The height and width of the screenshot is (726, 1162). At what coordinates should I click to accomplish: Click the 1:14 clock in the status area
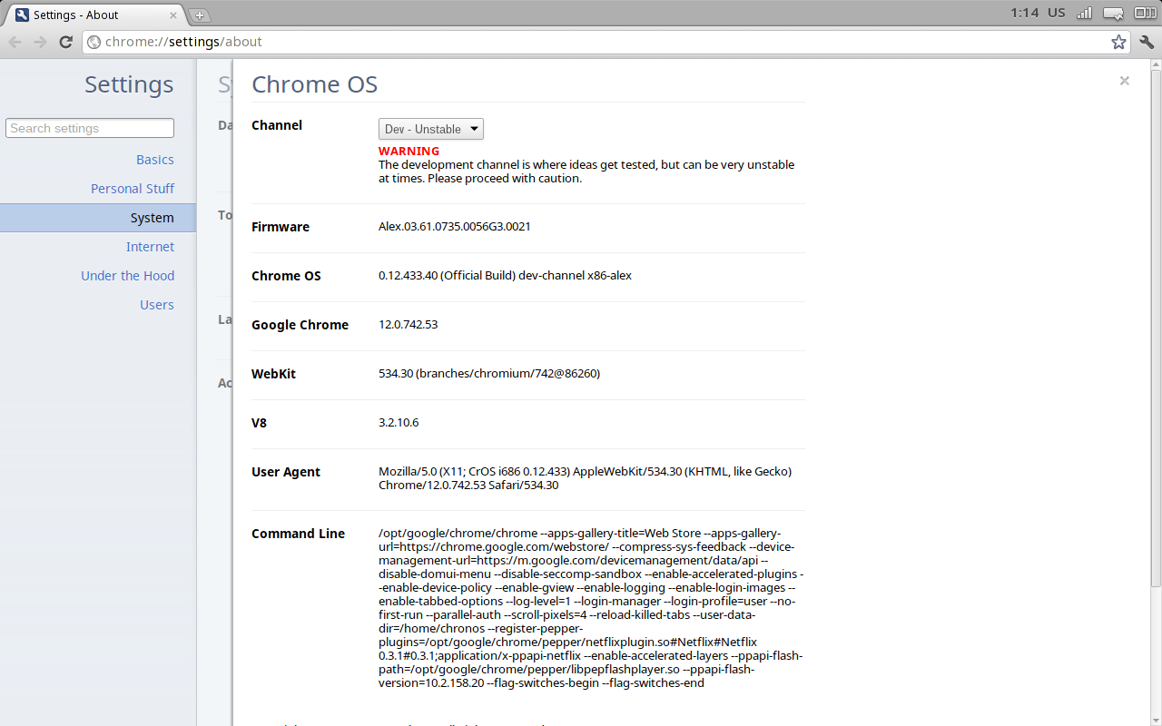coord(1024,13)
